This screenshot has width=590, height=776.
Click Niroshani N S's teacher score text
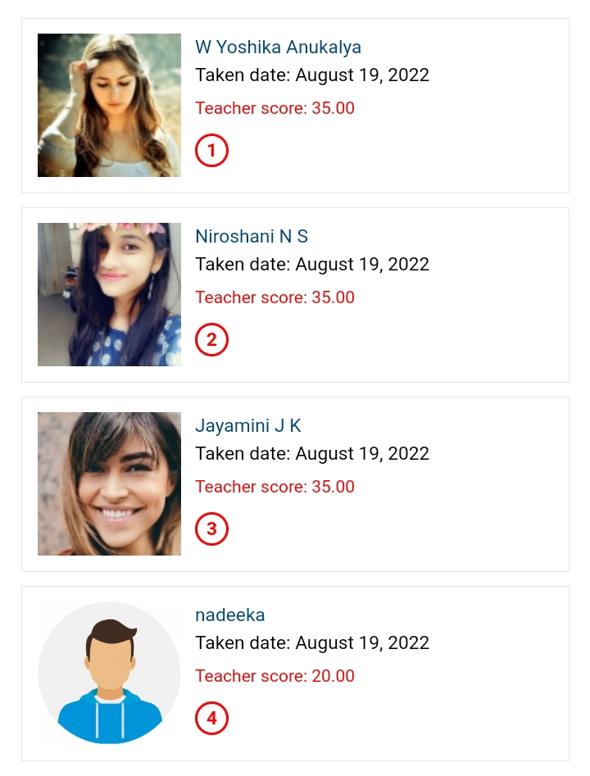275,297
